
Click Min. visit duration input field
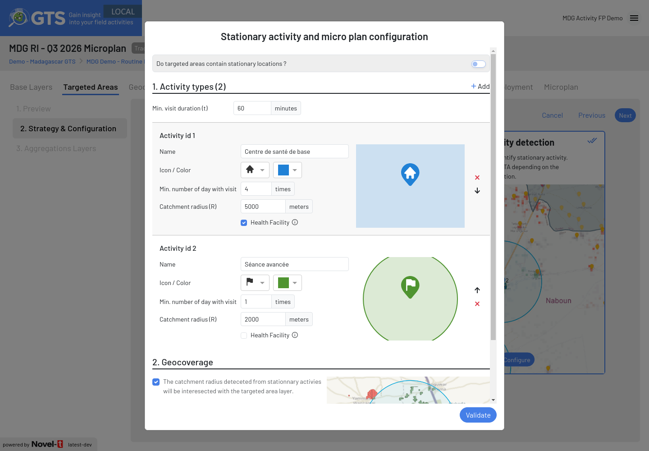[252, 108]
